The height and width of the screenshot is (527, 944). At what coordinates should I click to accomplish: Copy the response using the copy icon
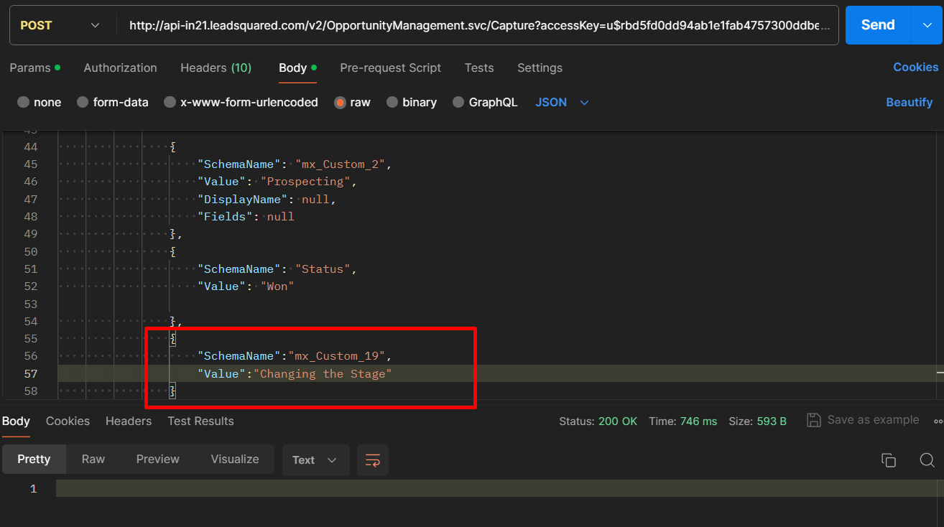pos(889,460)
